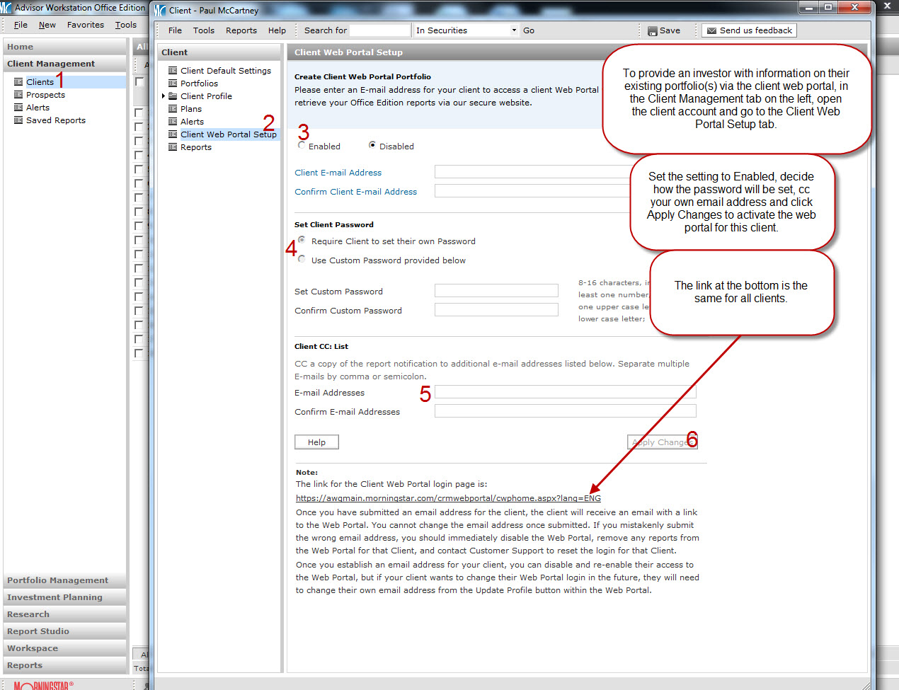The image size is (899, 690).
Task: Expand the Portfolio Management section
Action: tap(57, 580)
